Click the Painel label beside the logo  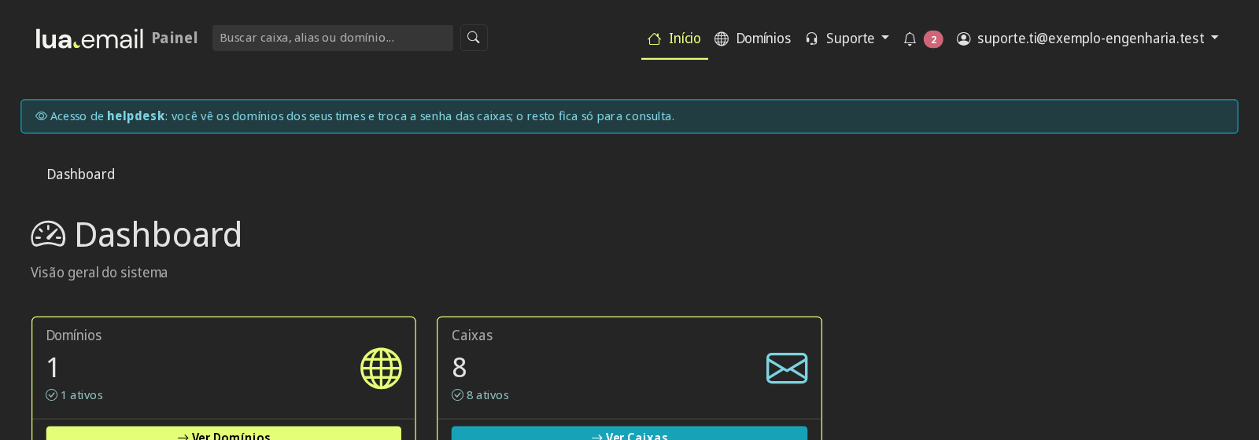pyautogui.click(x=175, y=38)
